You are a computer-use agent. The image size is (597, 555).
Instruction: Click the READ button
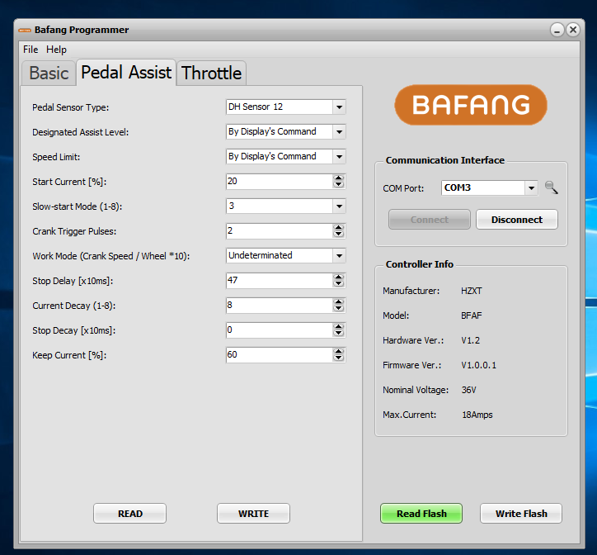point(129,514)
